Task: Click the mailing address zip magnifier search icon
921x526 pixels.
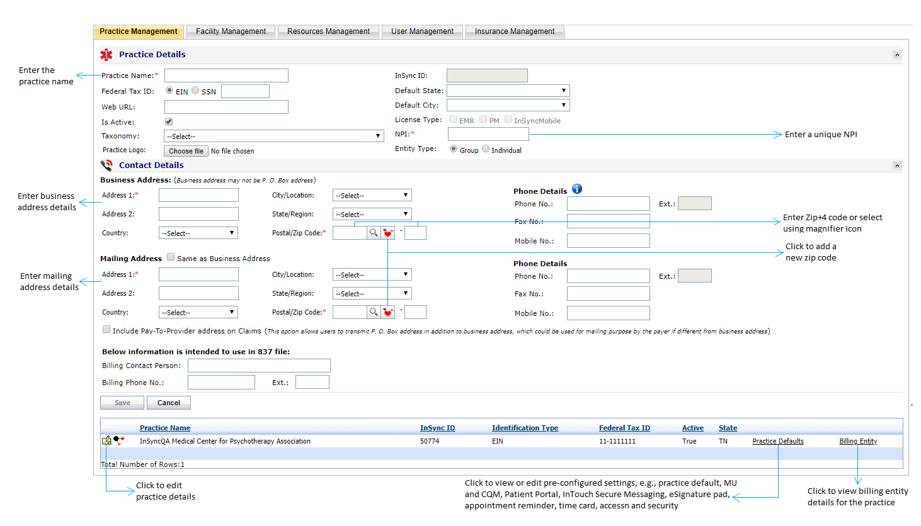Action: (374, 312)
